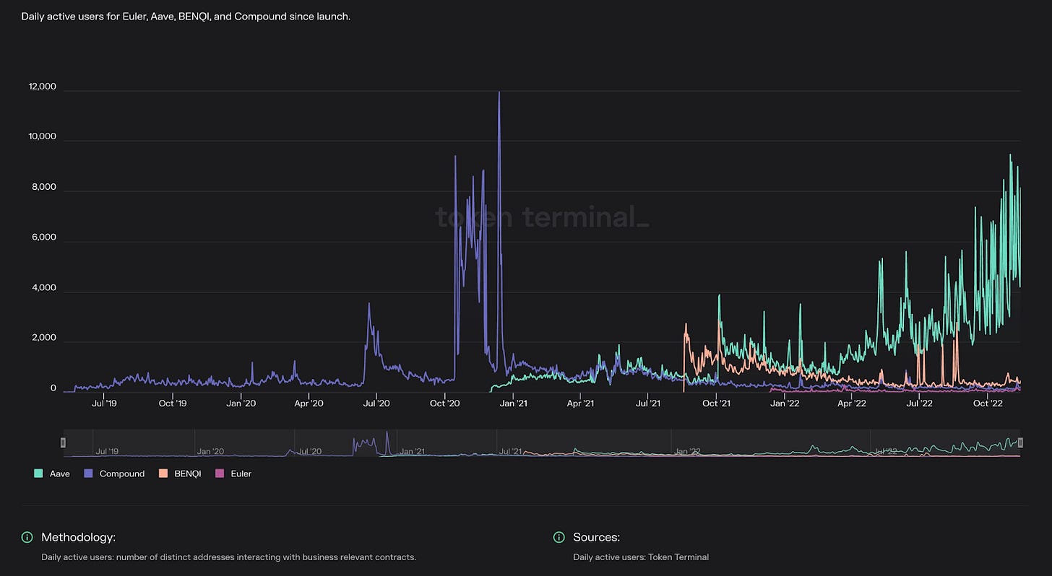Click the 6,000 y-axis label

click(x=43, y=237)
